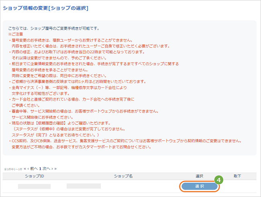
Task: Click the 次へ pagination link
Action: click(x=47, y=169)
